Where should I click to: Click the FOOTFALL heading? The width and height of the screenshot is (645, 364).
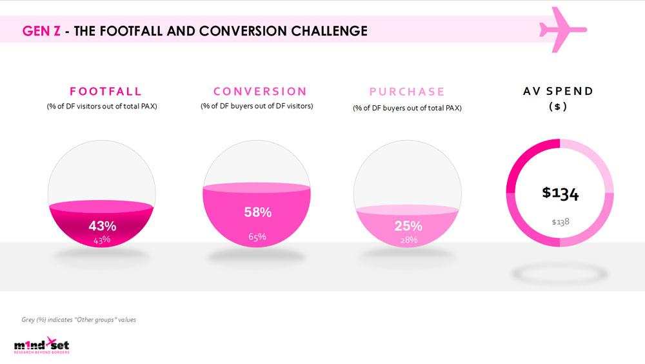[x=106, y=92]
